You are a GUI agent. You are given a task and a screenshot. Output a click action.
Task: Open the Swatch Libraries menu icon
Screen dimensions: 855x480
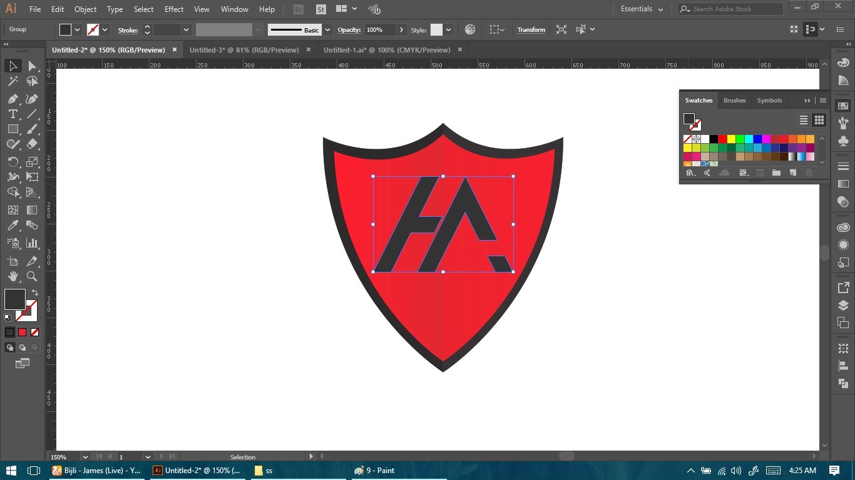tap(691, 173)
